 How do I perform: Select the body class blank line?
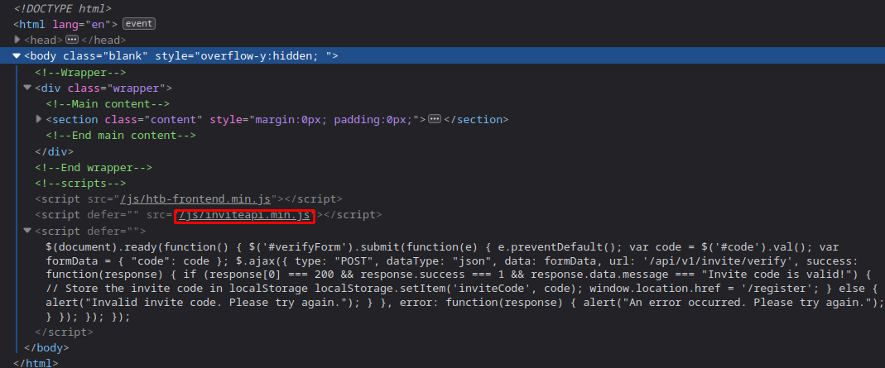click(442, 55)
